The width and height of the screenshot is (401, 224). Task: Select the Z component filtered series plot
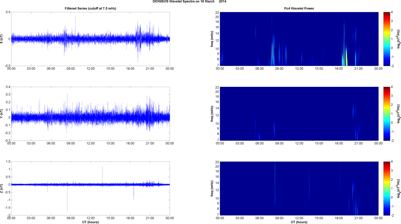tap(90, 188)
